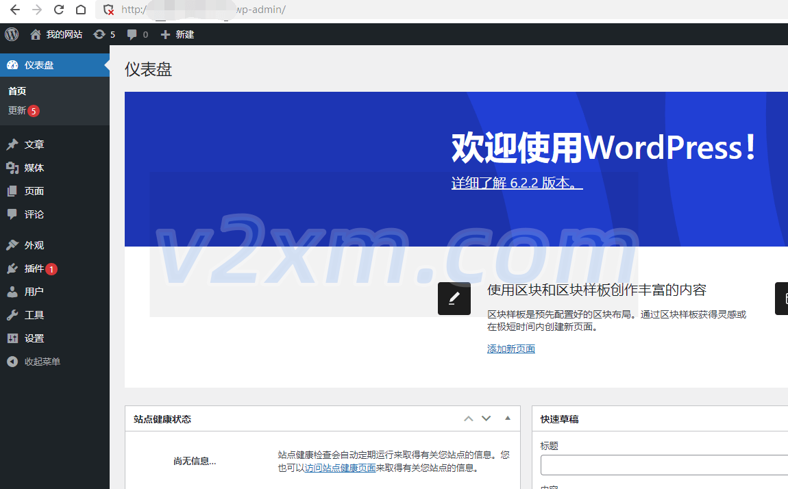
Task: Open 更新 submenu with 5 pending
Action: (x=17, y=110)
